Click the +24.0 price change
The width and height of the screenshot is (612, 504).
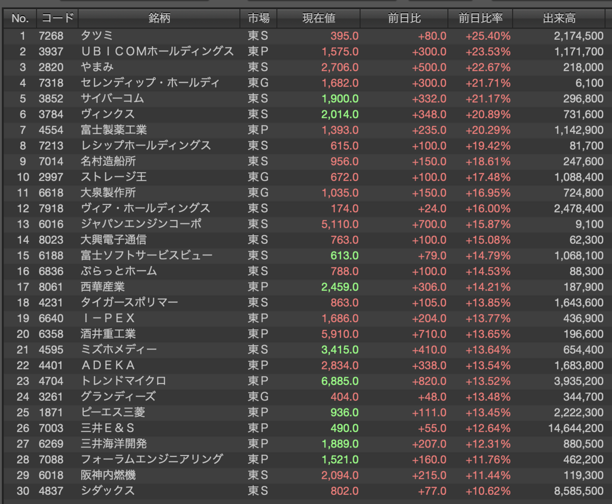click(x=432, y=208)
